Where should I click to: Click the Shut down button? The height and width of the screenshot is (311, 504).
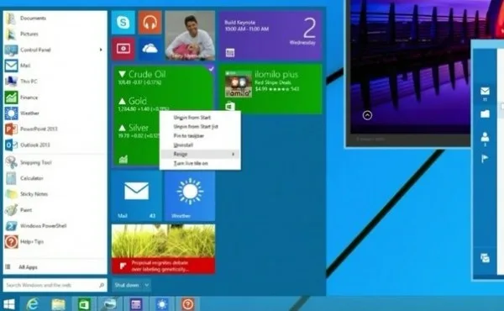coord(127,285)
